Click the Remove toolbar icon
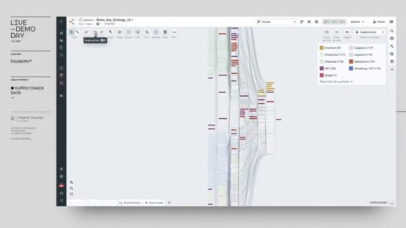 point(156,32)
